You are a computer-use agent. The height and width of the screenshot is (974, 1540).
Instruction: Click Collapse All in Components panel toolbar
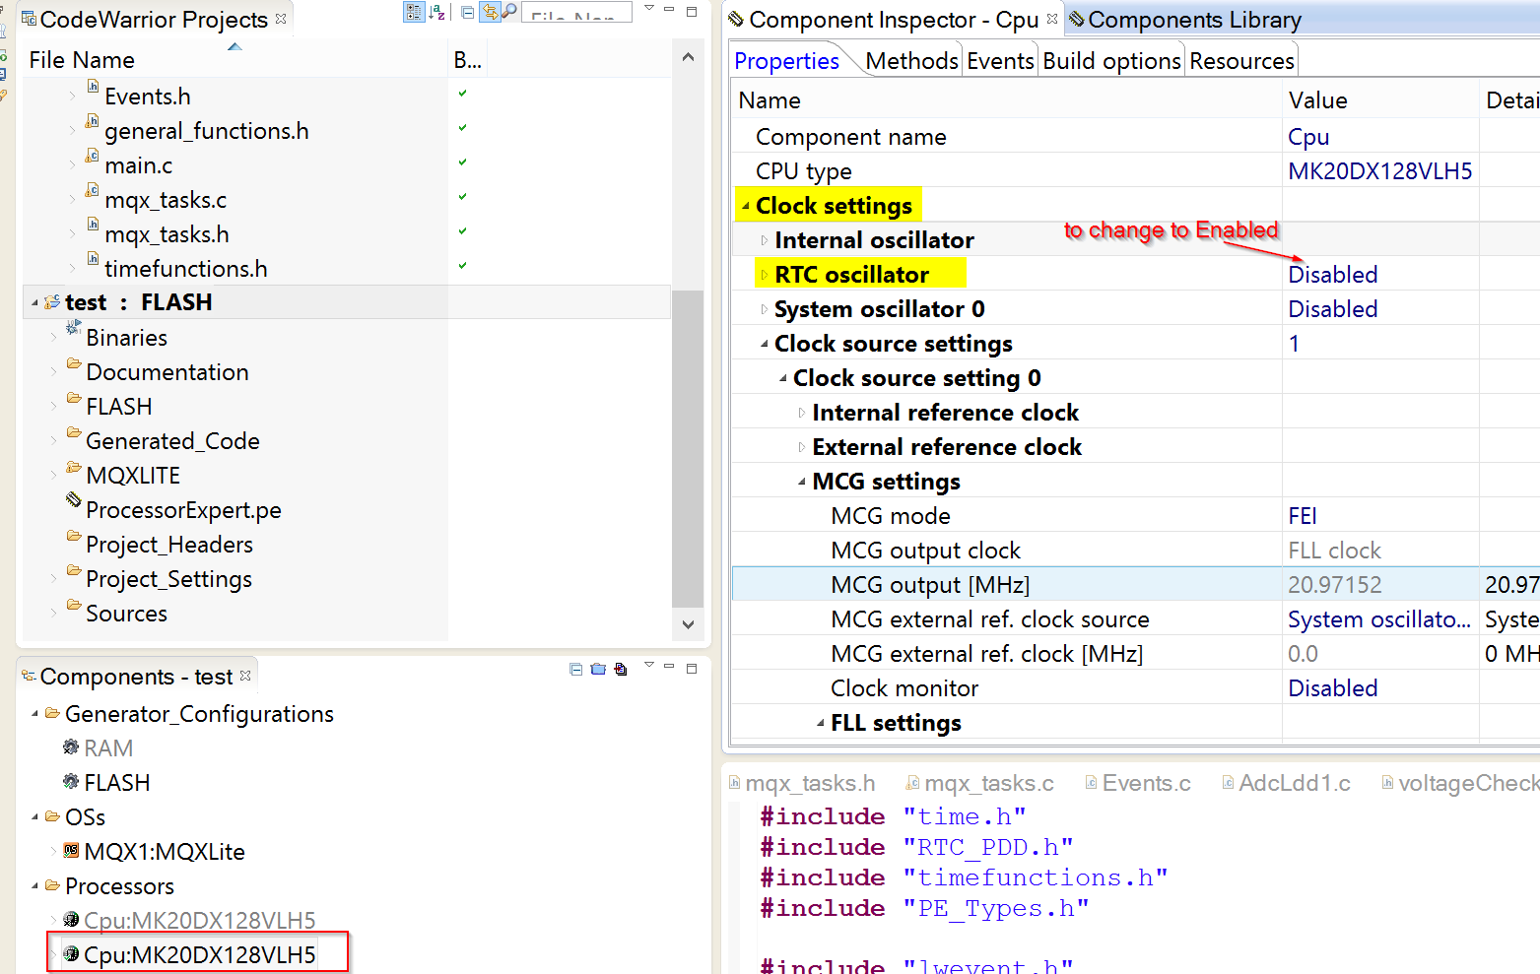[x=575, y=669]
